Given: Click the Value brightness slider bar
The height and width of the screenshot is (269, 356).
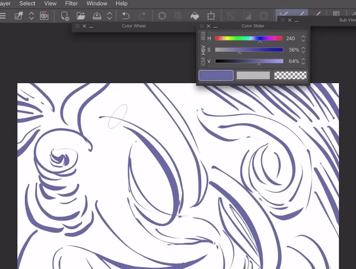Looking at the screenshot, I should [249, 61].
